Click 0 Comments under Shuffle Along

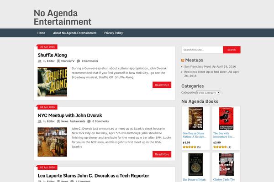pos(90,61)
